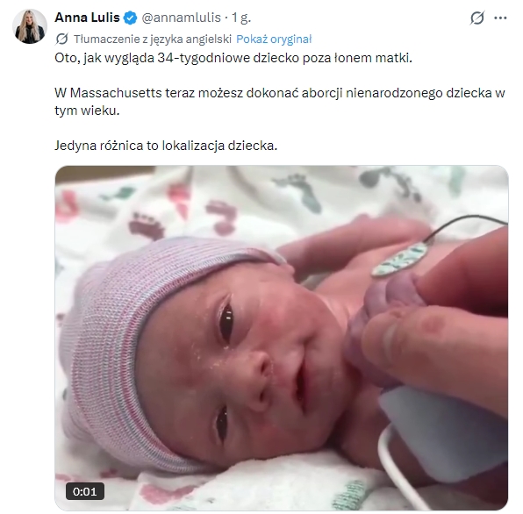Click the blue verified badge
The width and height of the screenshot is (523, 514).
pos(131,18)
